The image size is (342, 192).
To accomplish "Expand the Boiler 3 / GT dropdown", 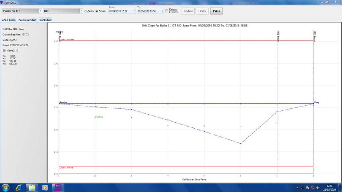I will (x=41, y=11).
